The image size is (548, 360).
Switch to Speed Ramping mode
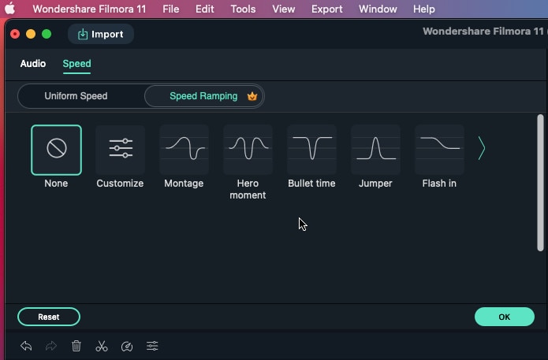204,96
